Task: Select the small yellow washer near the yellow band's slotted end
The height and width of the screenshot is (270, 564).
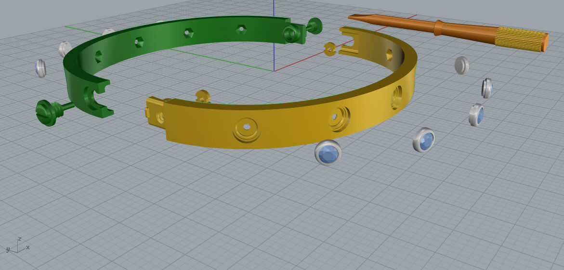Action: [x=330, y=50]
